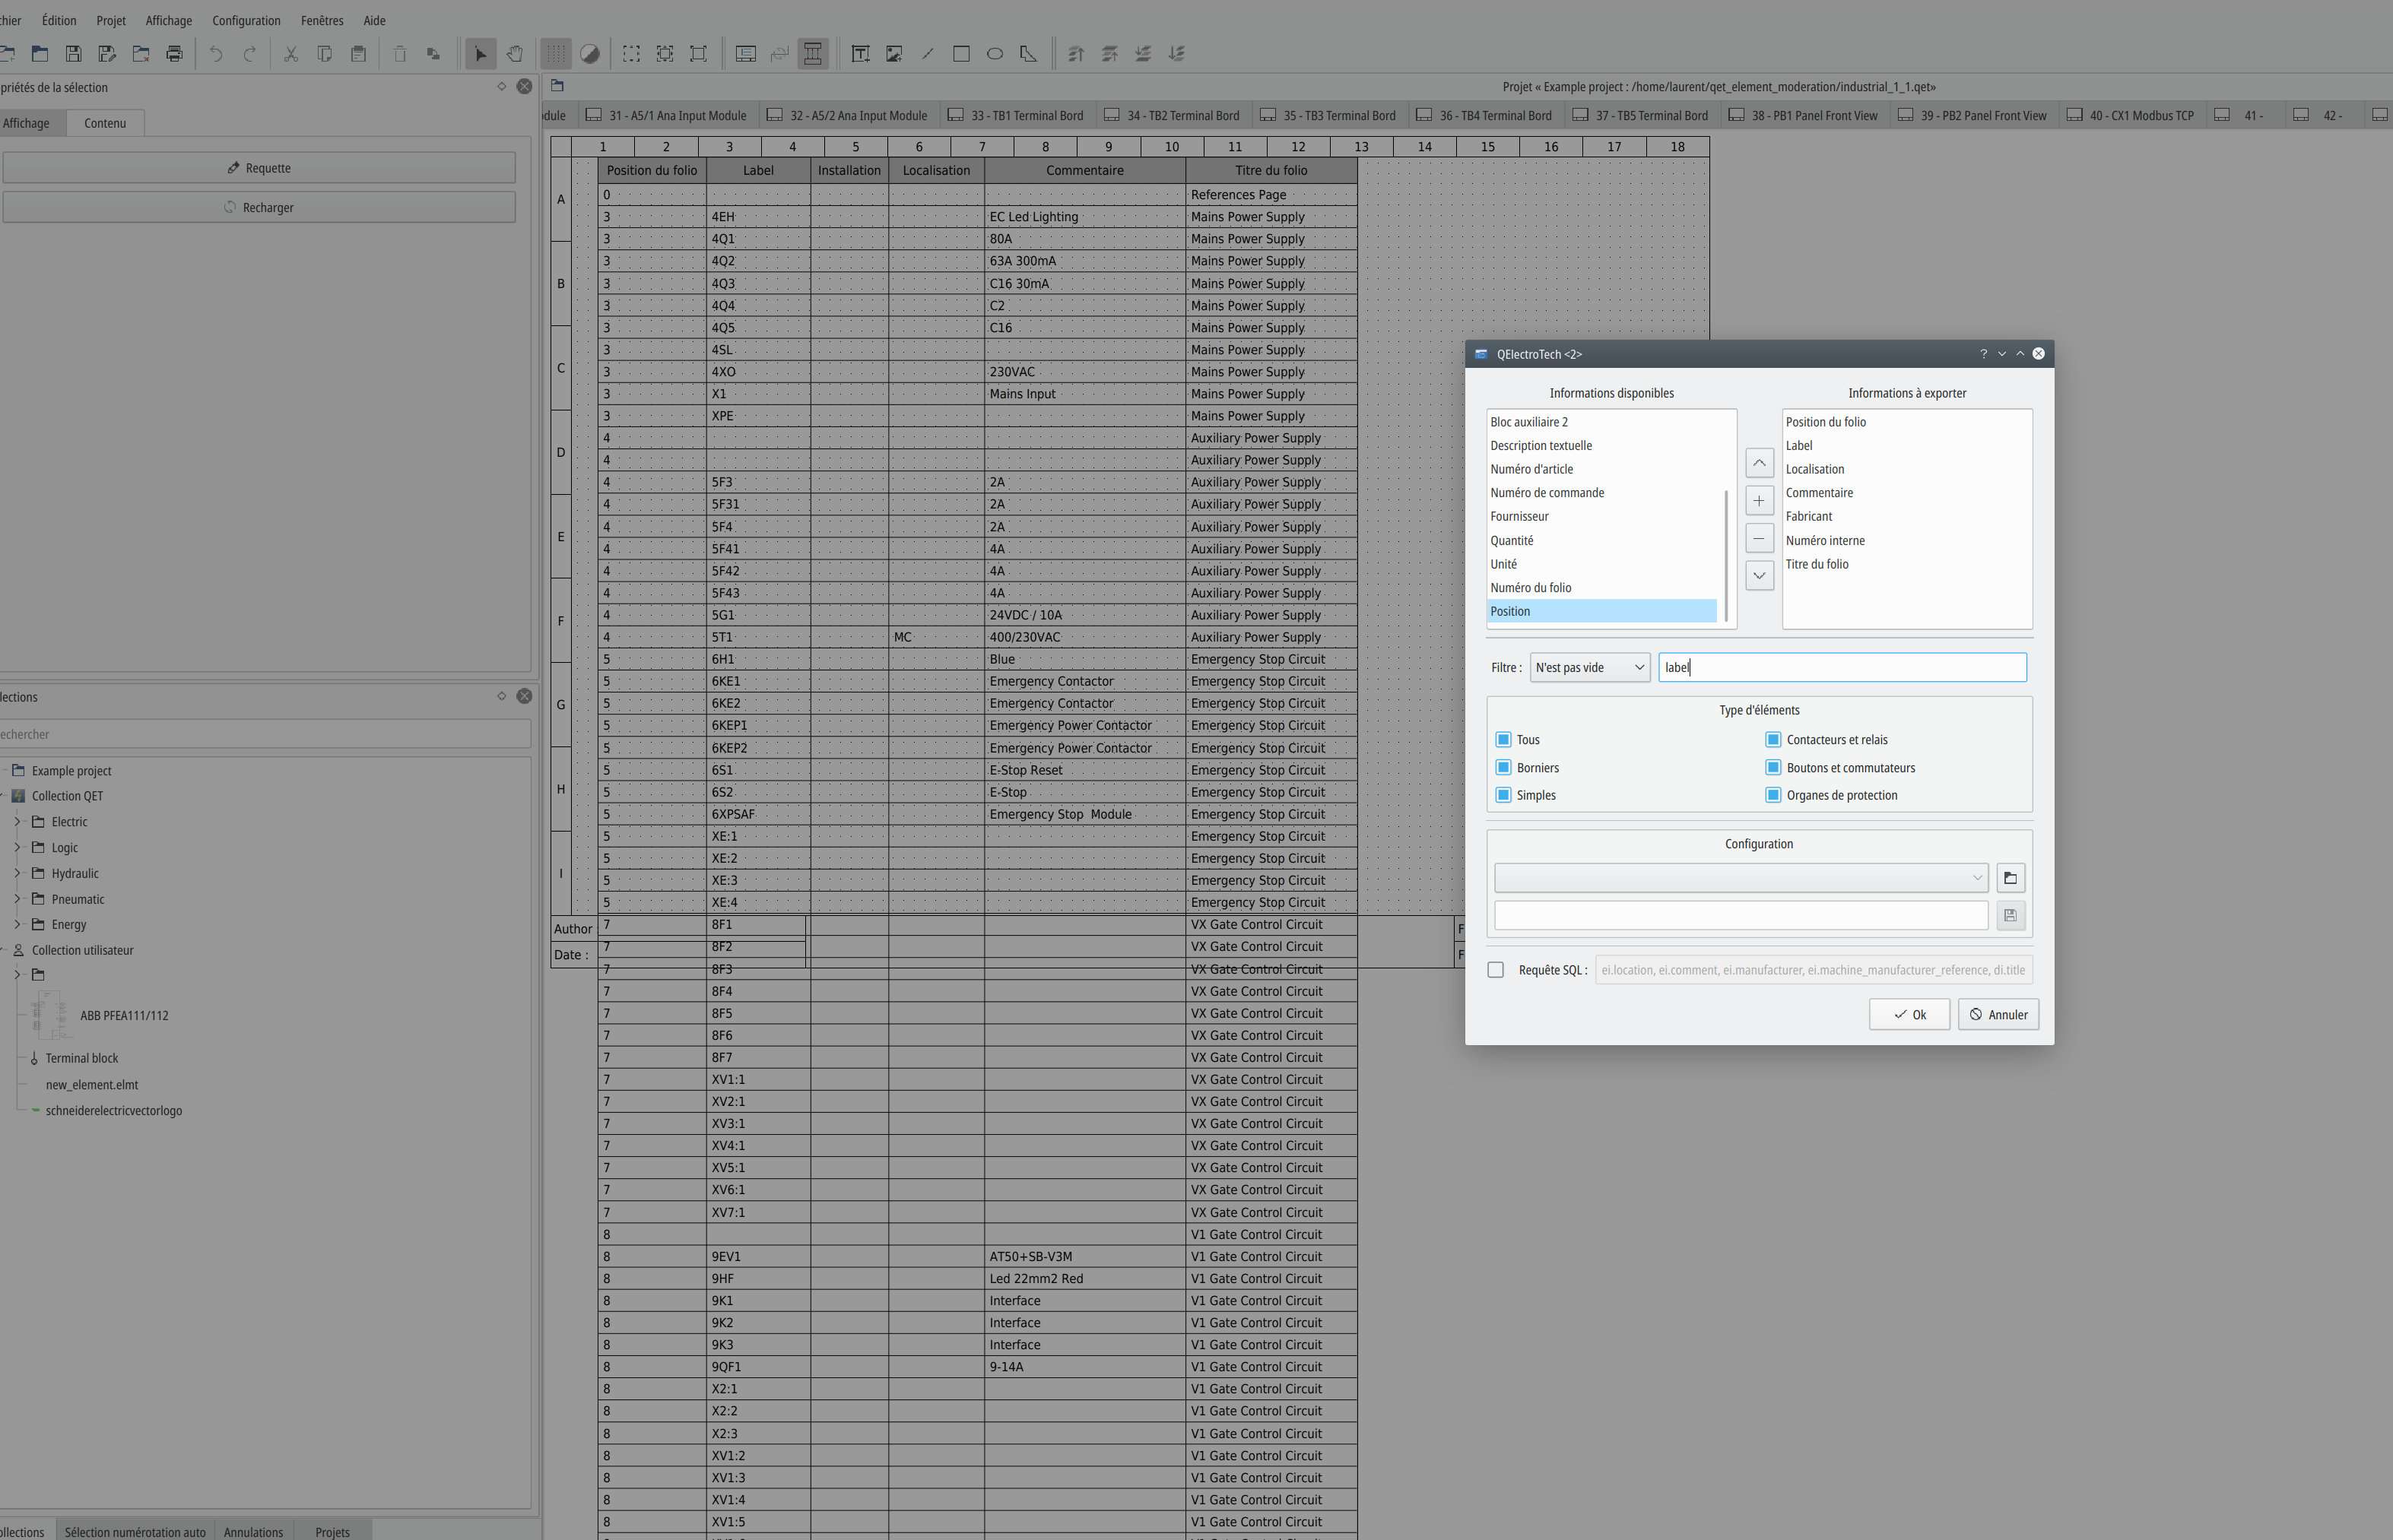This screenshot has height=1540, width=2393.
Task: Click the Recharger button
Action: (x=259, y=208)
